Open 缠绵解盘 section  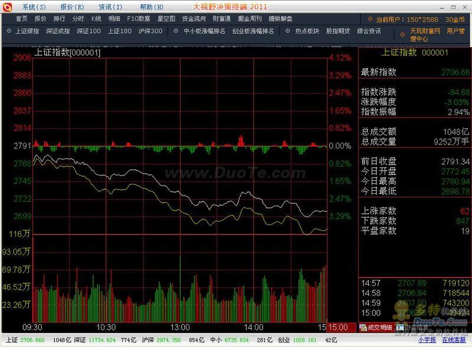point(280,19)
